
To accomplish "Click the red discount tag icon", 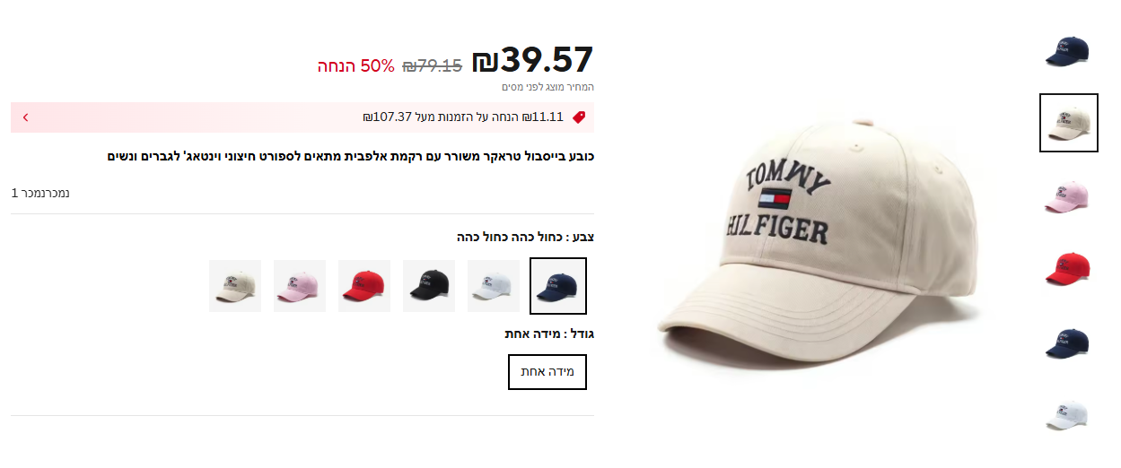I will pos(579,117).
